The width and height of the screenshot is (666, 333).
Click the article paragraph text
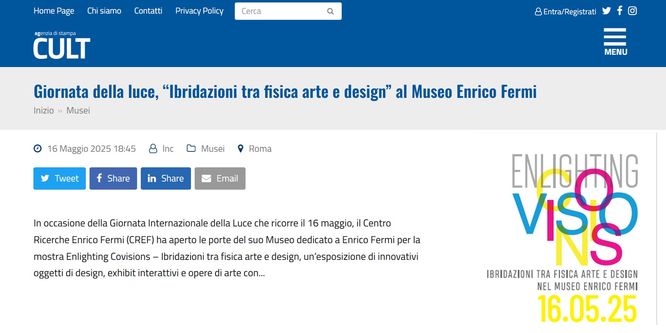pos(227,248)
